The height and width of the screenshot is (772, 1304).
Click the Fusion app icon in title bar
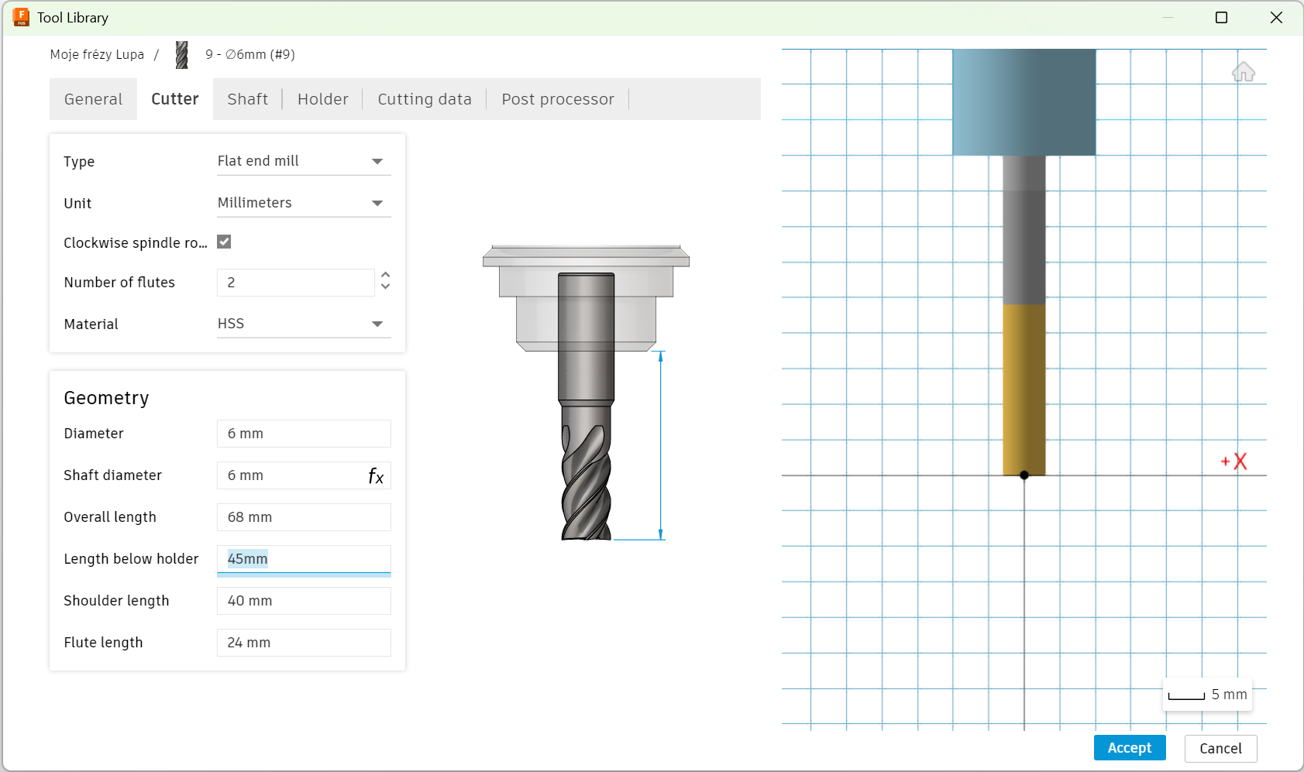[x=21, y=17]
